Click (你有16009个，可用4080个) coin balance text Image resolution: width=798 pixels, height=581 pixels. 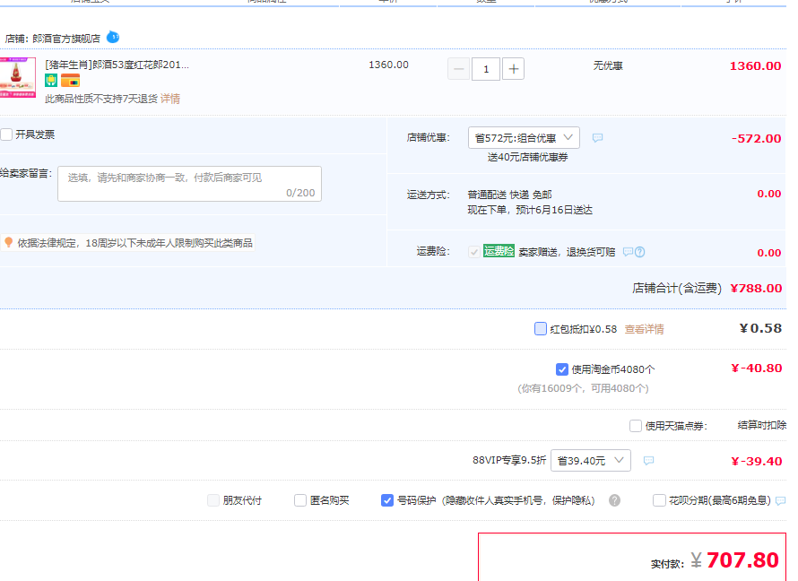pos(583,389)
